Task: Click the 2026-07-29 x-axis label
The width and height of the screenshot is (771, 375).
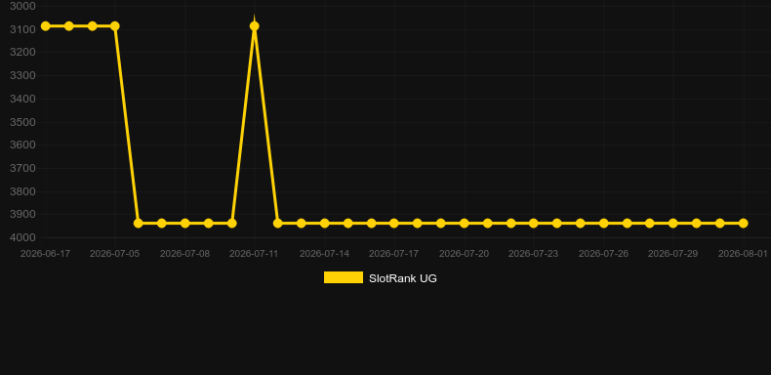Action: click(x=673, y=254)
